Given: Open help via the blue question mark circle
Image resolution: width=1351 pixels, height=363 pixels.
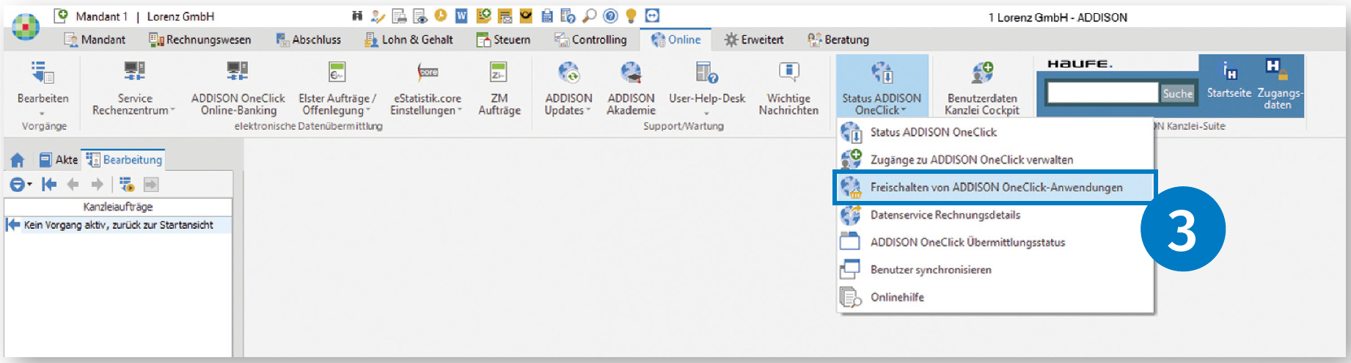Looking at the screenshot, I should [x=610, y=15].
